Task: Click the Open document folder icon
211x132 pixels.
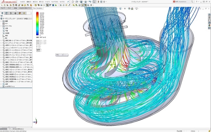Action: pos(77,2)
